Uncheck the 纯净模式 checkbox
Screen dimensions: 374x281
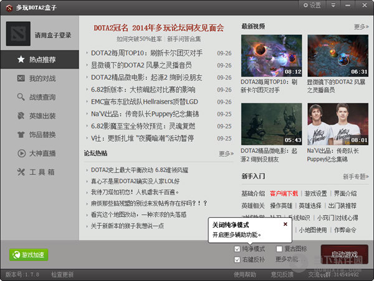237,249
